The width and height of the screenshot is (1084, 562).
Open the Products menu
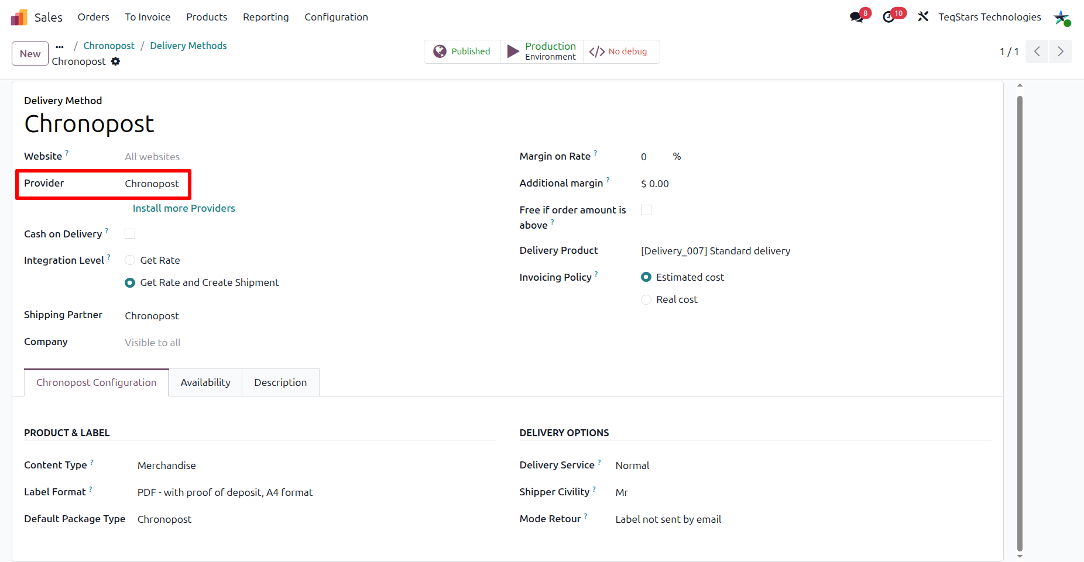tap(207, 17)
